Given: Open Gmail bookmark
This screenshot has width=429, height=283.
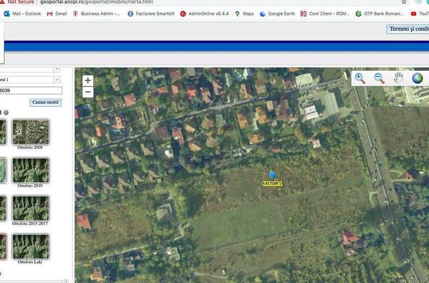Looking at the screenshot, I should tap(57, 14).
